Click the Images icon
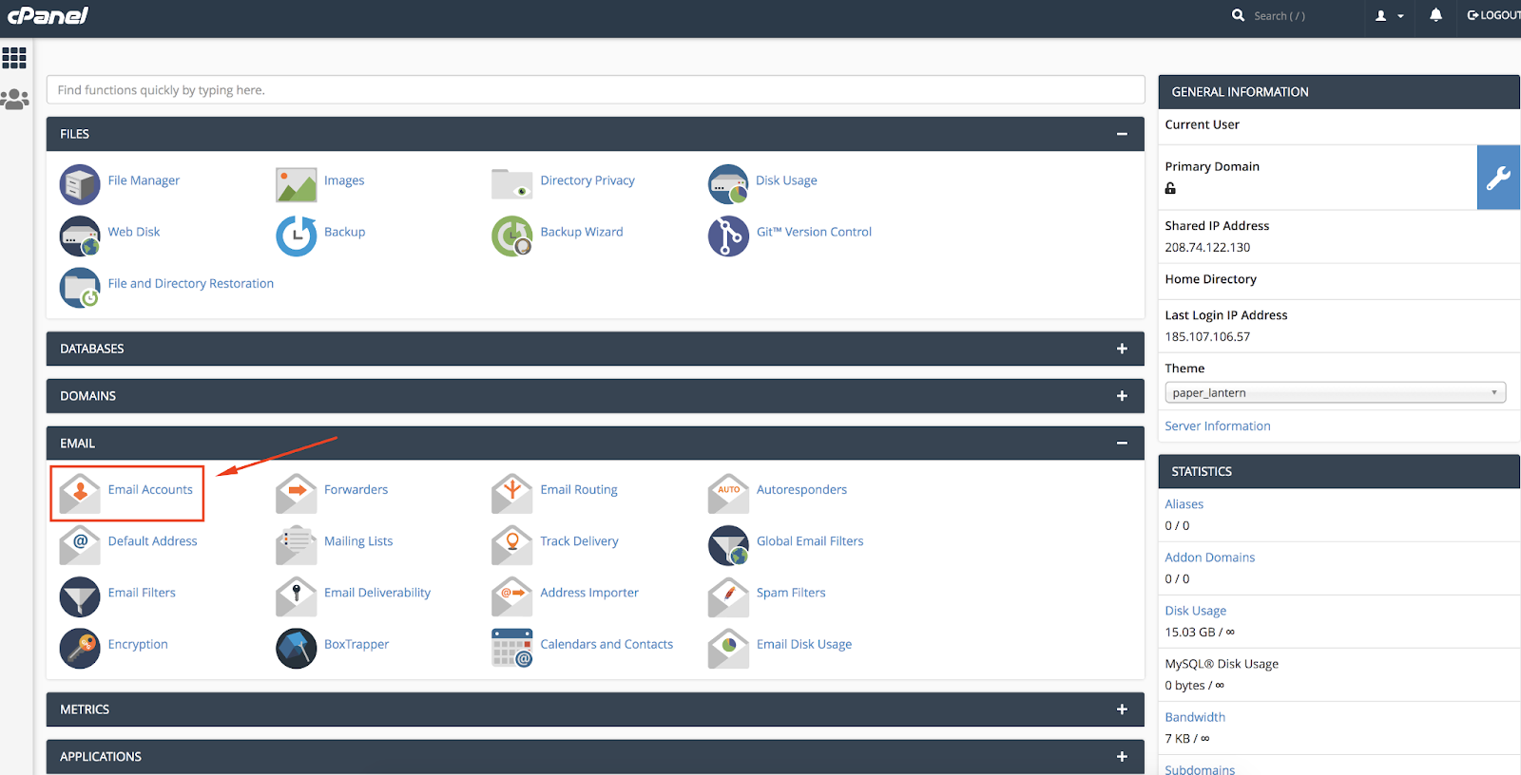 tap(297, 184)
